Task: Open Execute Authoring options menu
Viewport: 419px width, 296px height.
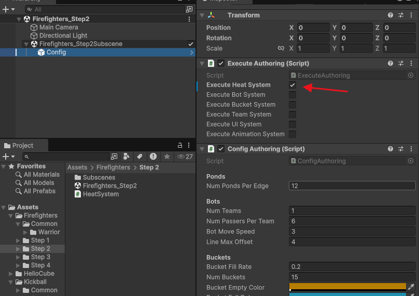Action: pyautogui.click(x=411, y=63)
